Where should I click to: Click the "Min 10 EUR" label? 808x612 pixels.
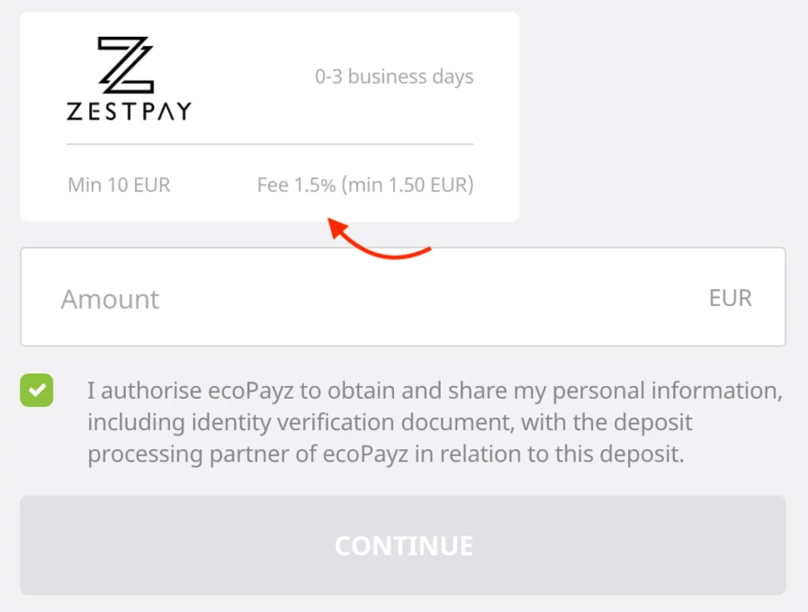118,185
